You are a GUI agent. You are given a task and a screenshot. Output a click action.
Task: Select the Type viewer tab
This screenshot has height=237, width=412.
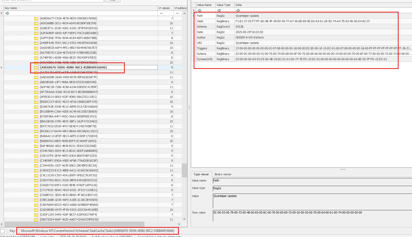(x=201, y=174)
